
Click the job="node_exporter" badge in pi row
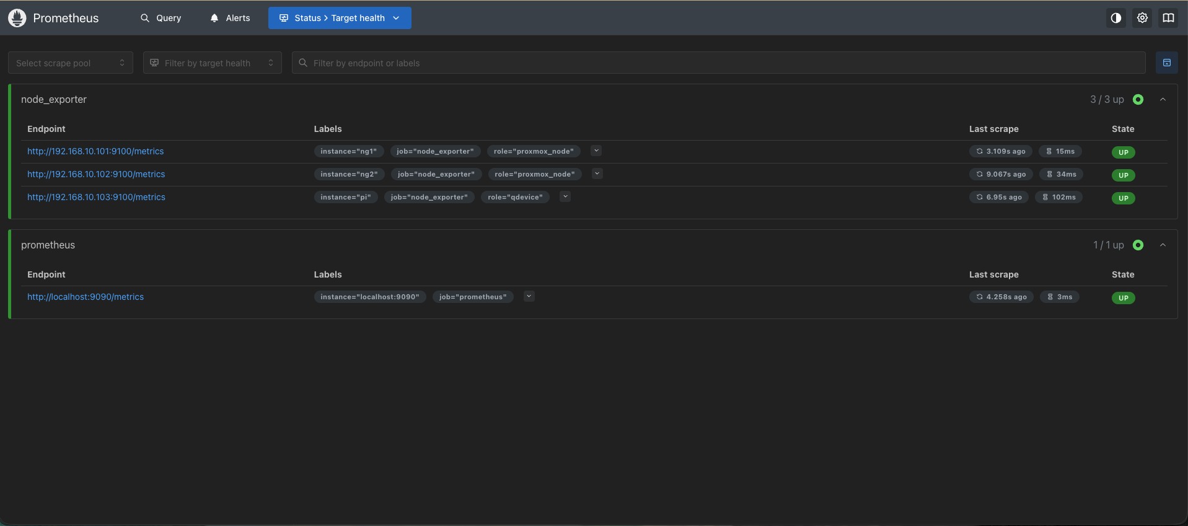tap(429, 197)
